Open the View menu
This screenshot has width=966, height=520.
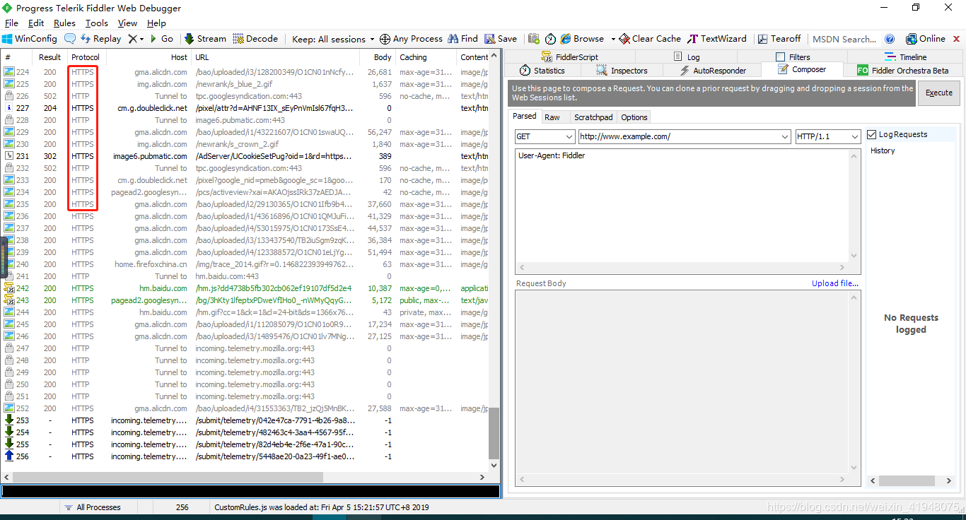[x=128, y=23]
